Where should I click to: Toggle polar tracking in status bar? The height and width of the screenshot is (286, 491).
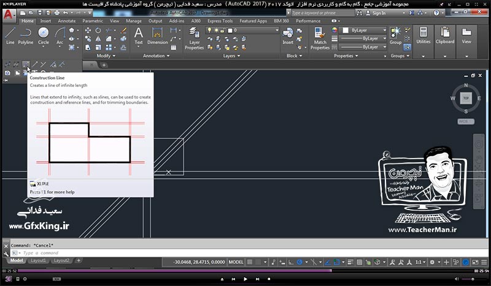[x=300, y=262]
